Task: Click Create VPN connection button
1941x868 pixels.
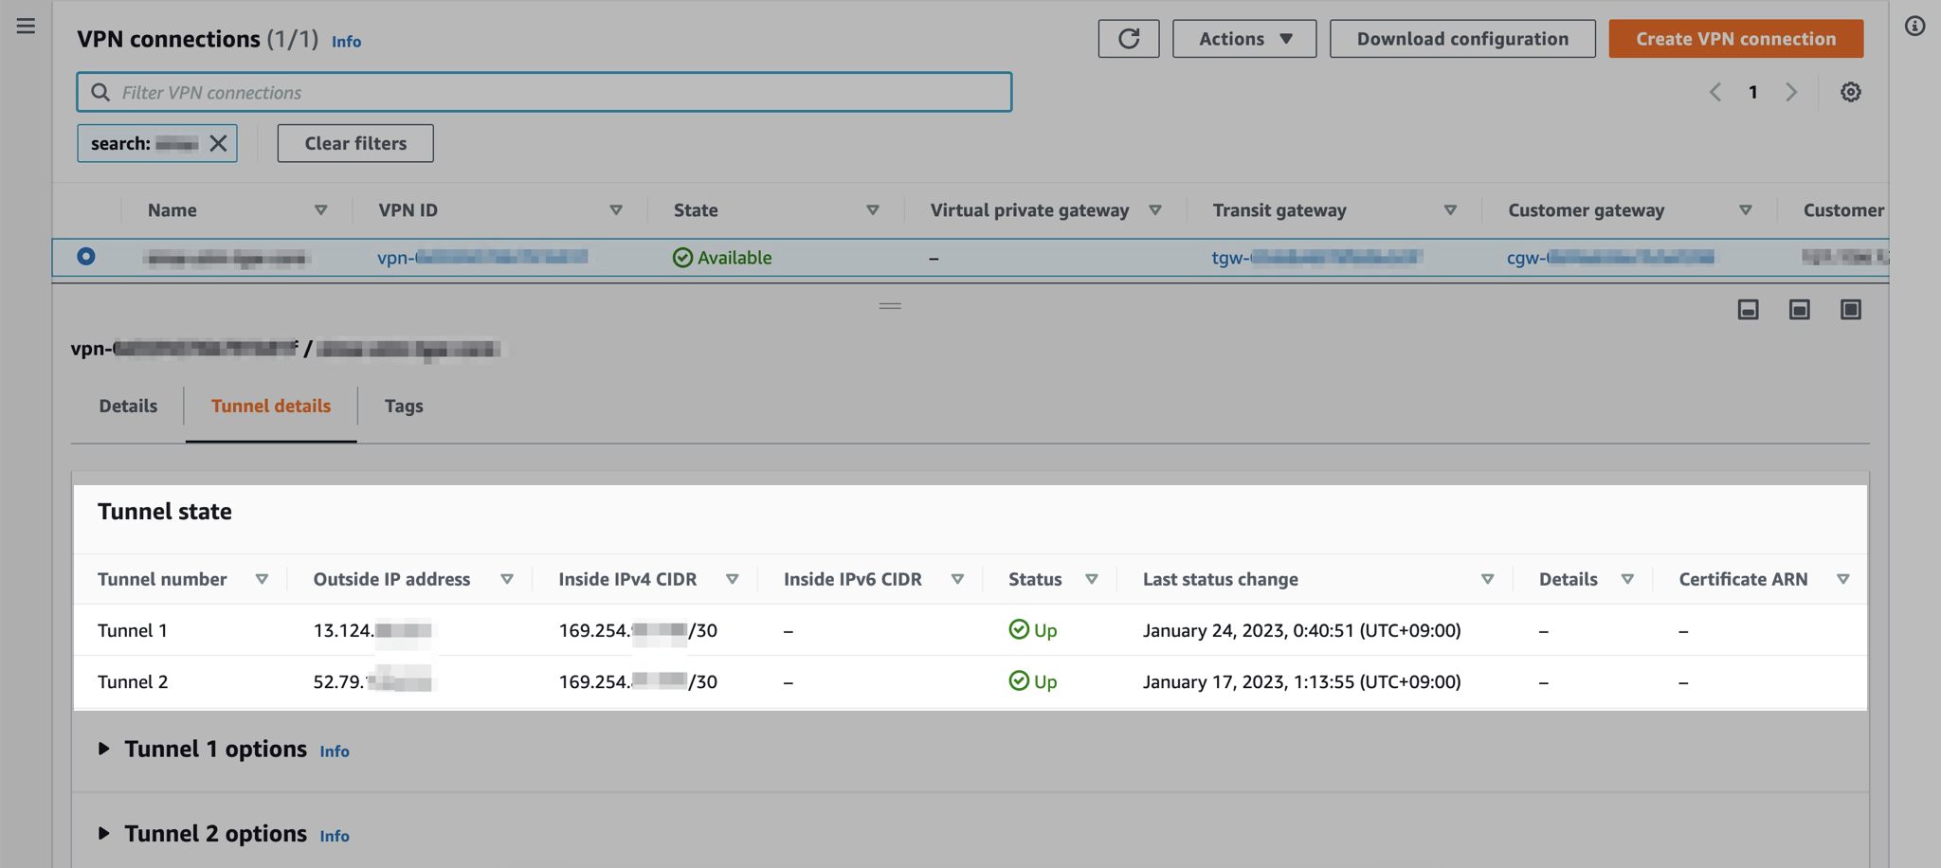Action: click(x=1735, y=39)
